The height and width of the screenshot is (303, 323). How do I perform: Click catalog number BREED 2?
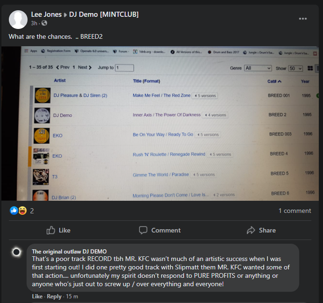(x=277, y=115)
